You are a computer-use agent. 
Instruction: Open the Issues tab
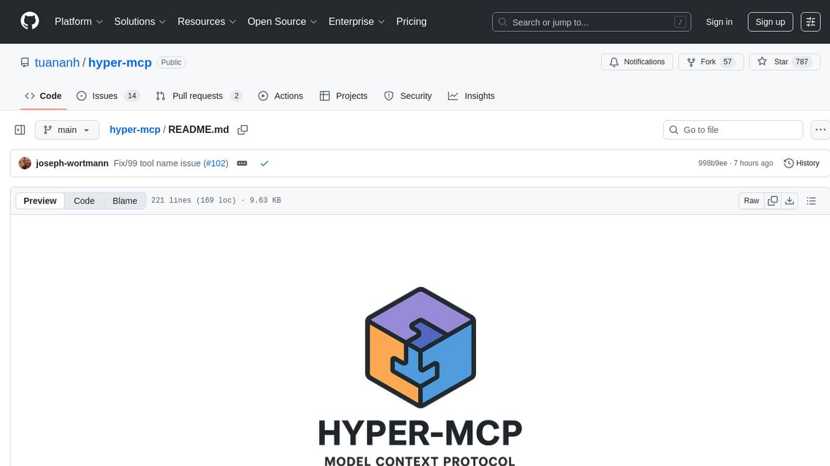[x=108, y=96]
